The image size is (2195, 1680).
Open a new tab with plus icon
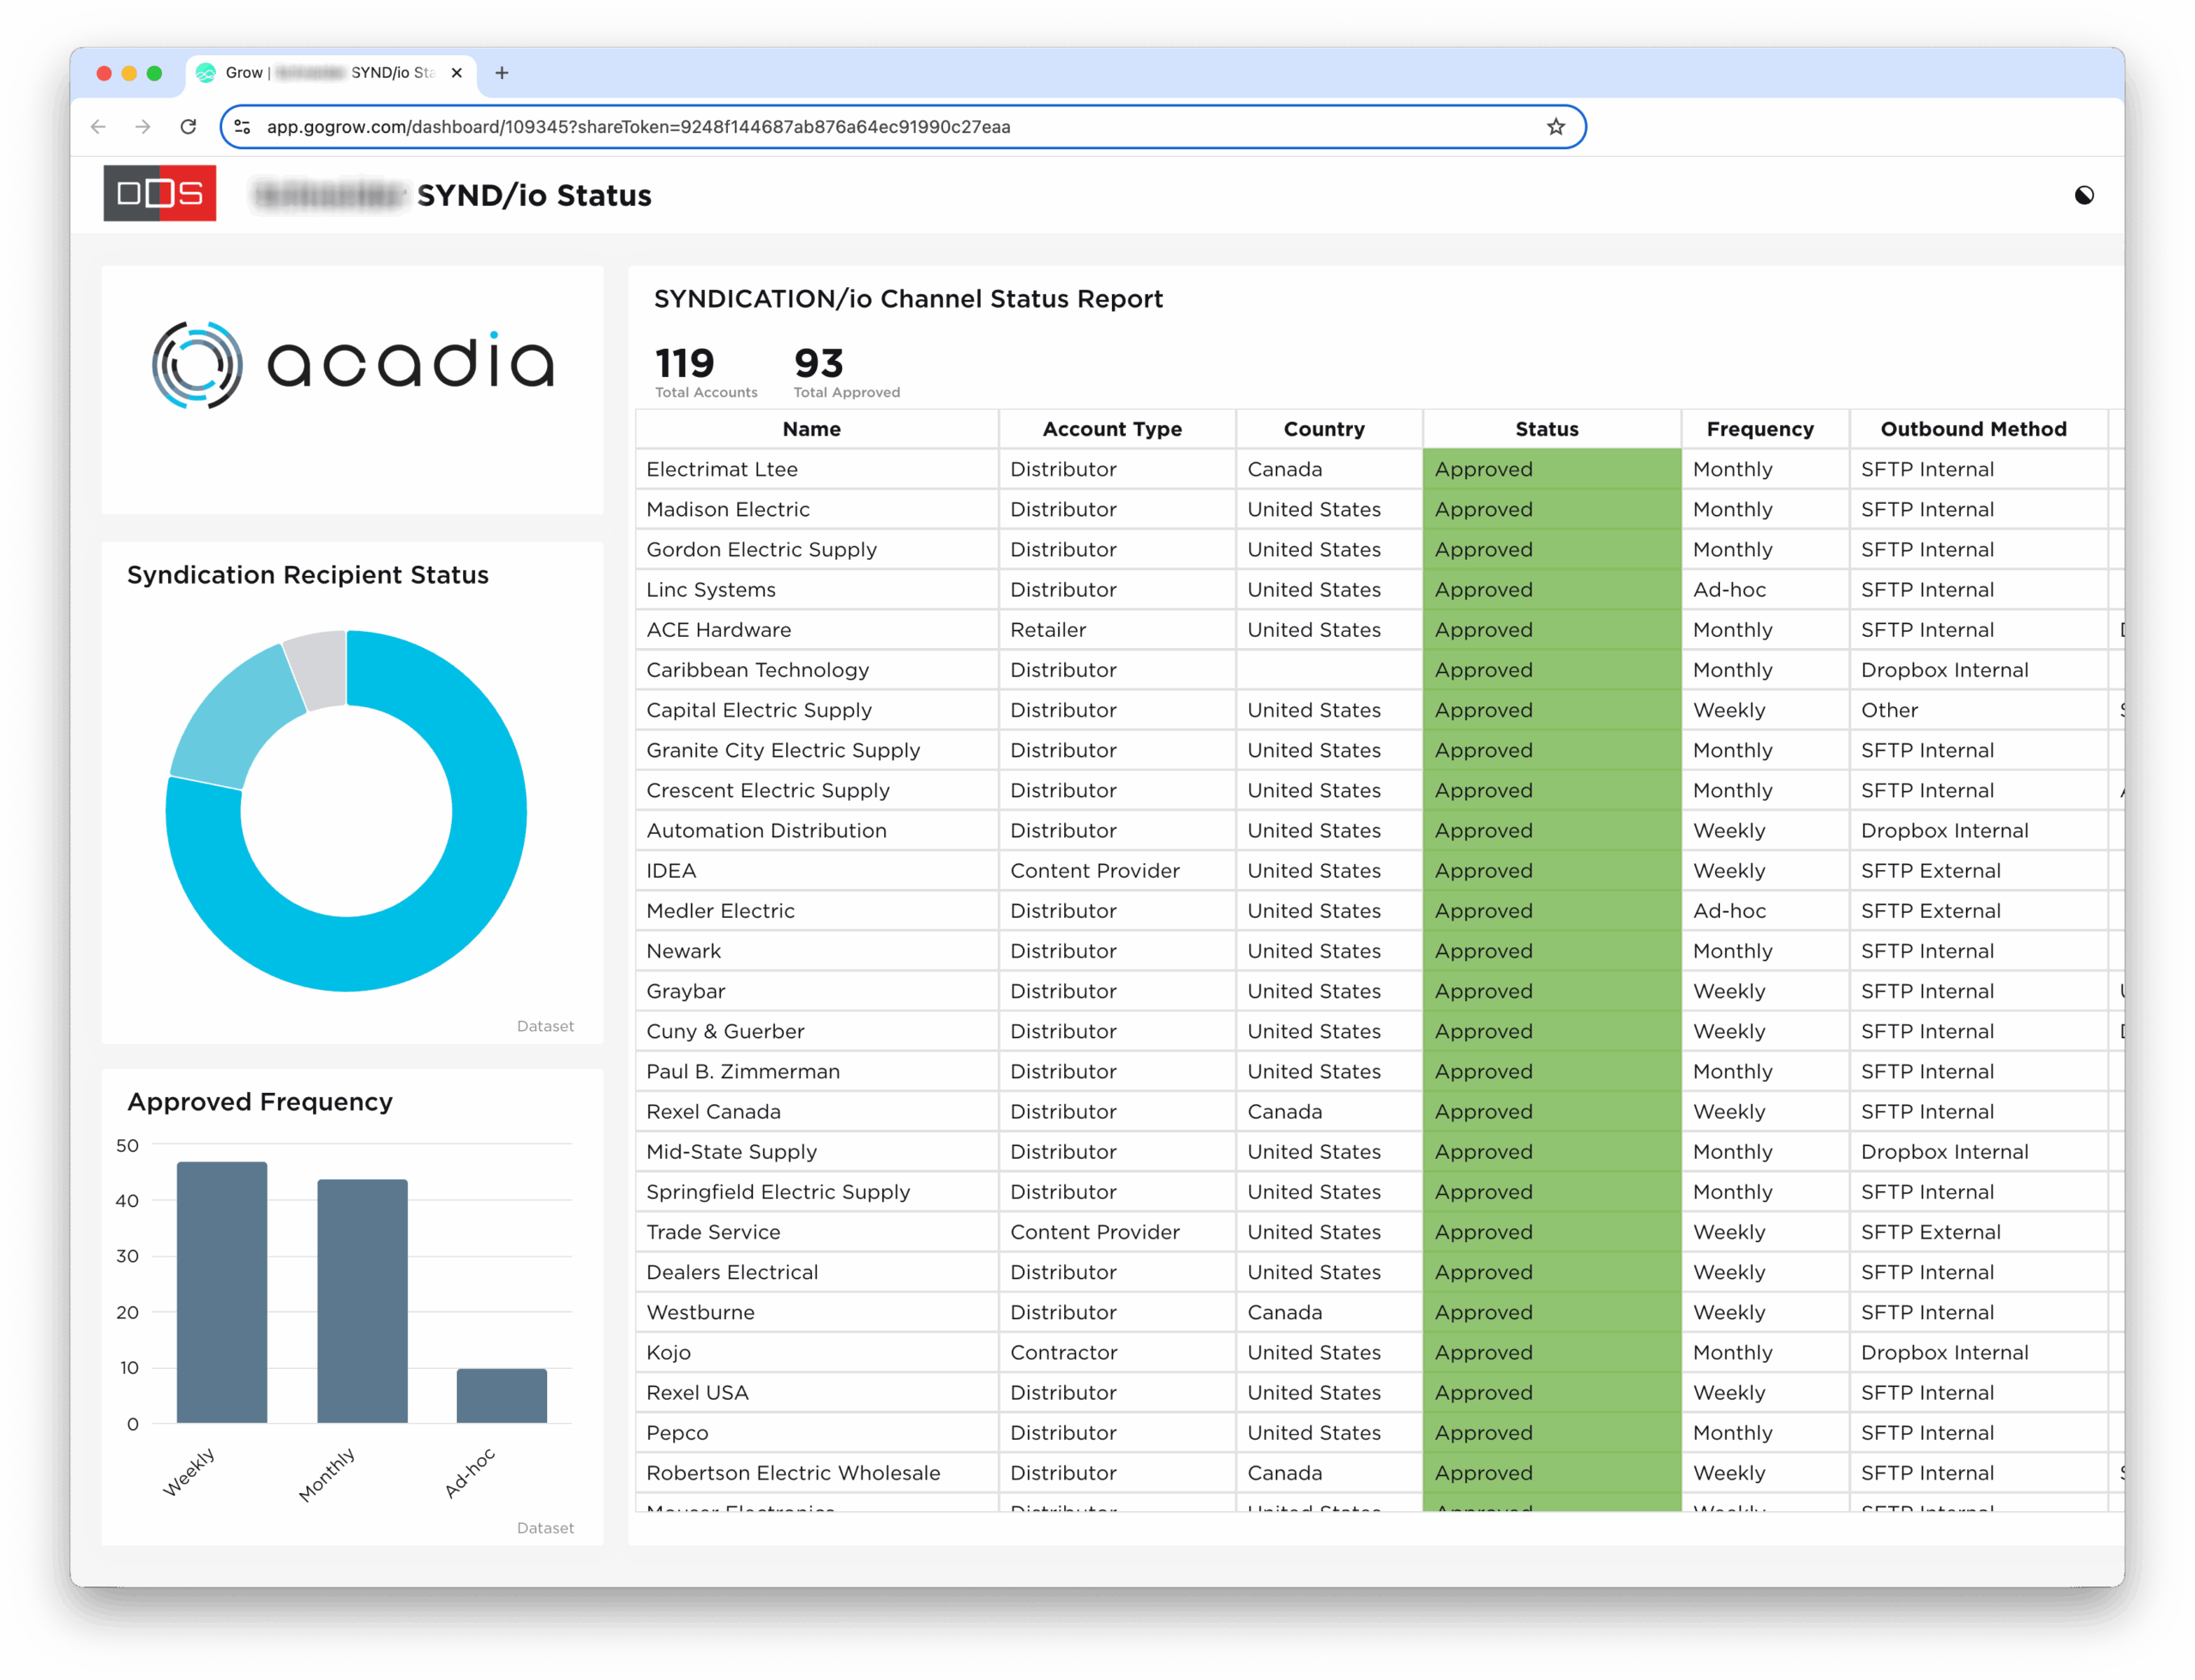[x=502, y=73]
